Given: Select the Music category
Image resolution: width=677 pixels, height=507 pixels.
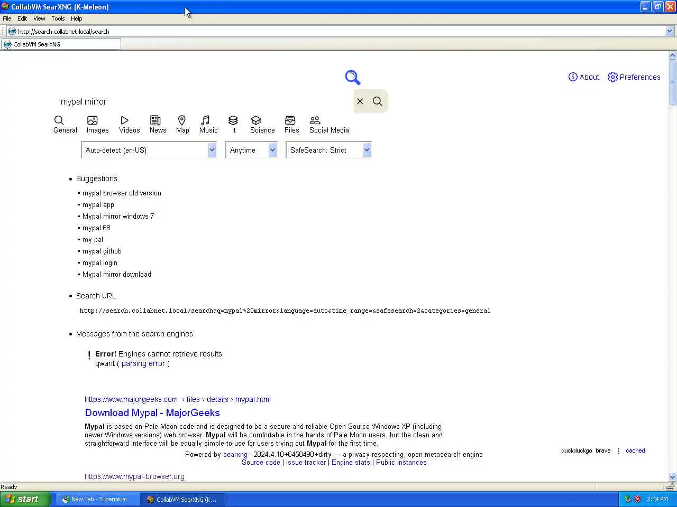Looking at the screenshot, I should [x=208, y=125].
